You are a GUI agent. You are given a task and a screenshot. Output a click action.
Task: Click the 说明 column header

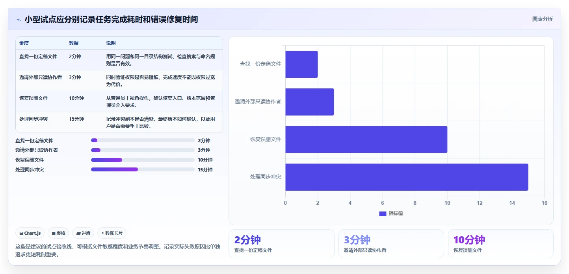[111, 43]
